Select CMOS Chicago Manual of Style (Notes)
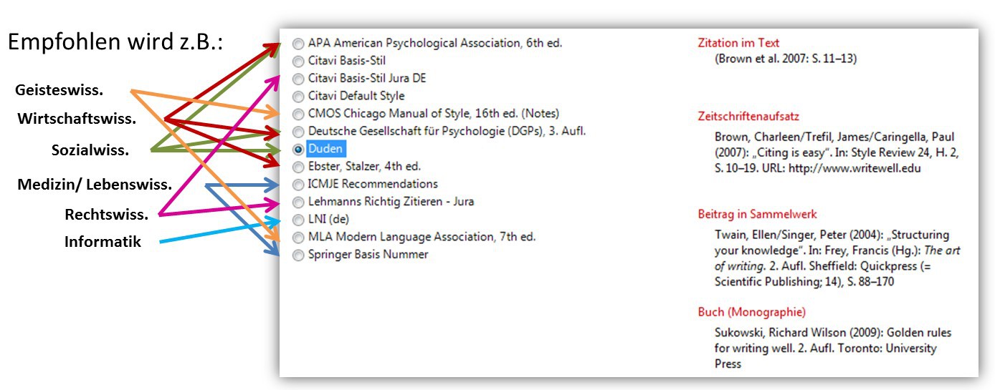This screenshot has height=390, width=995. (x=299, y=114)
